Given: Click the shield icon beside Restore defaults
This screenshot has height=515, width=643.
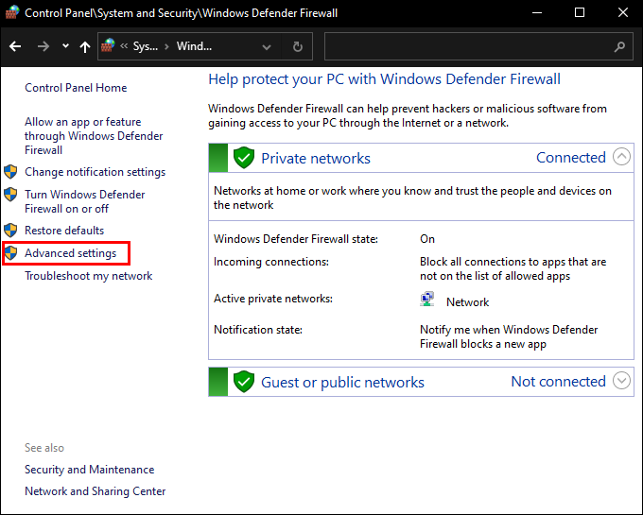Looking at the screenshot, I should pos(11,231).
